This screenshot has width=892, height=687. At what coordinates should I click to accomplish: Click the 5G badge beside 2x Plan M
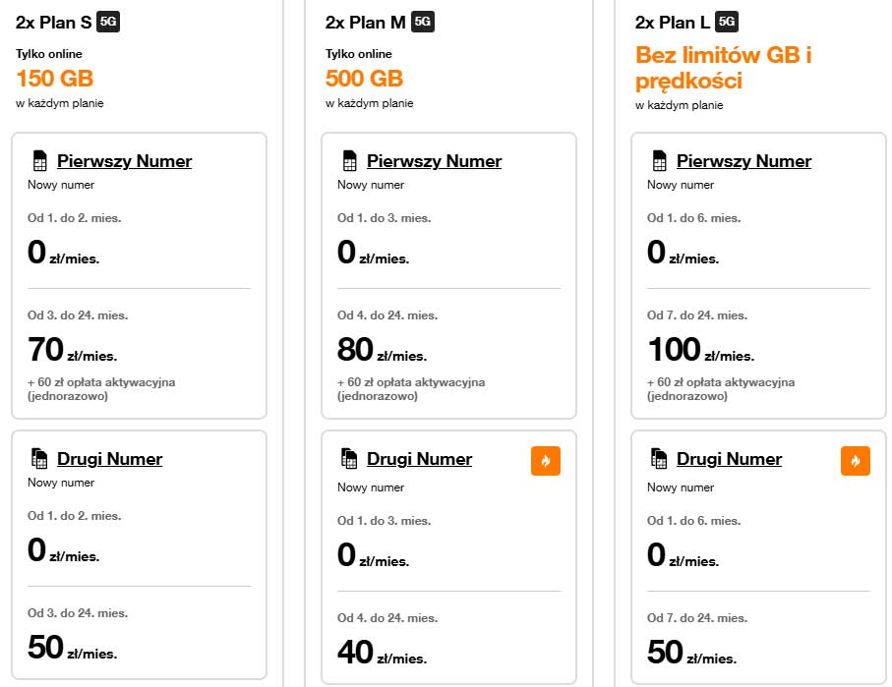[421, 20]
